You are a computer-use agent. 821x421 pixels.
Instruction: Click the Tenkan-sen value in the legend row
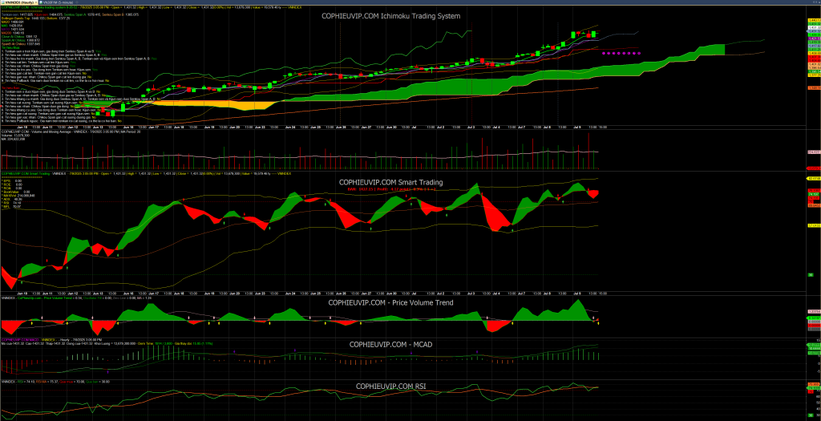tap(26, 14)
